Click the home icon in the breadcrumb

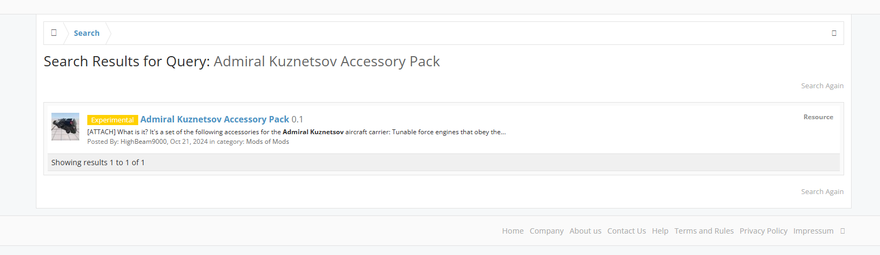[54, 33]
